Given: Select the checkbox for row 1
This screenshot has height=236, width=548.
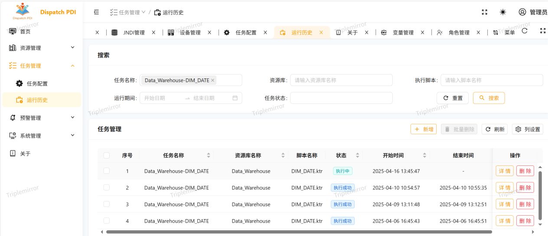Looking at the screenshot, I should click(107, 171).
